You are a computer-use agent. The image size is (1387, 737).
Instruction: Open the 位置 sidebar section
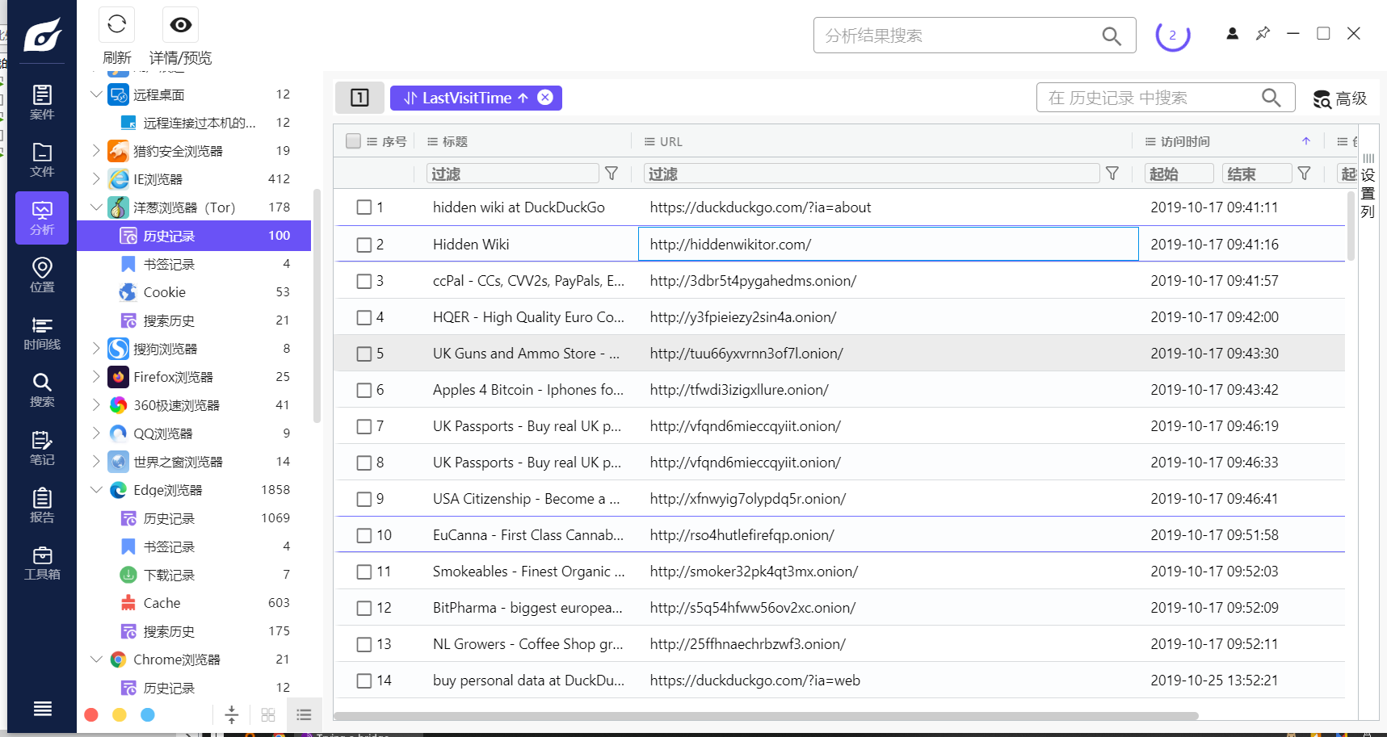[42, 275]
